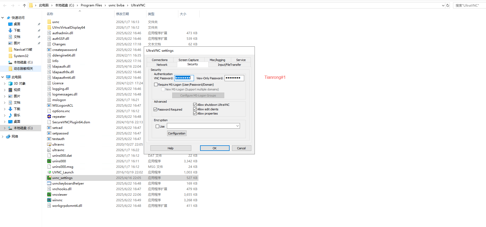Click the createpassword application icon
Screen dimensions: 486x227
tap(49, 50)
